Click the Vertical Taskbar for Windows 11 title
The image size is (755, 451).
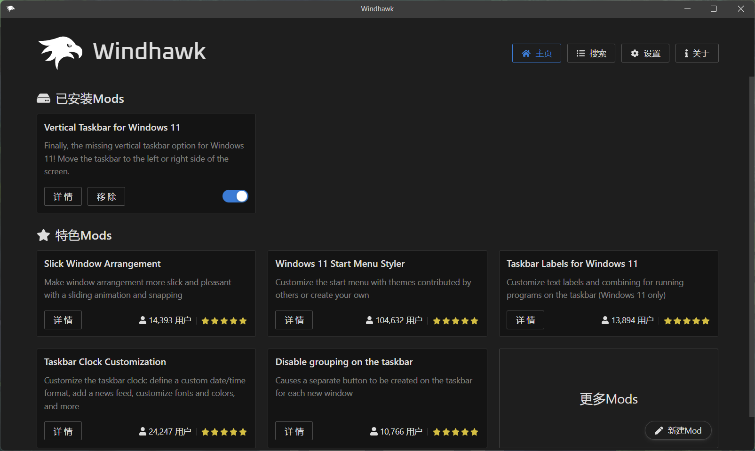coord(112,127)
